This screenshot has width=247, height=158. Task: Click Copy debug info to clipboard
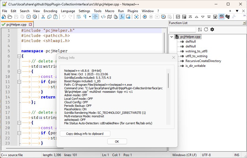pyautogui.click(x=85, y=134)
